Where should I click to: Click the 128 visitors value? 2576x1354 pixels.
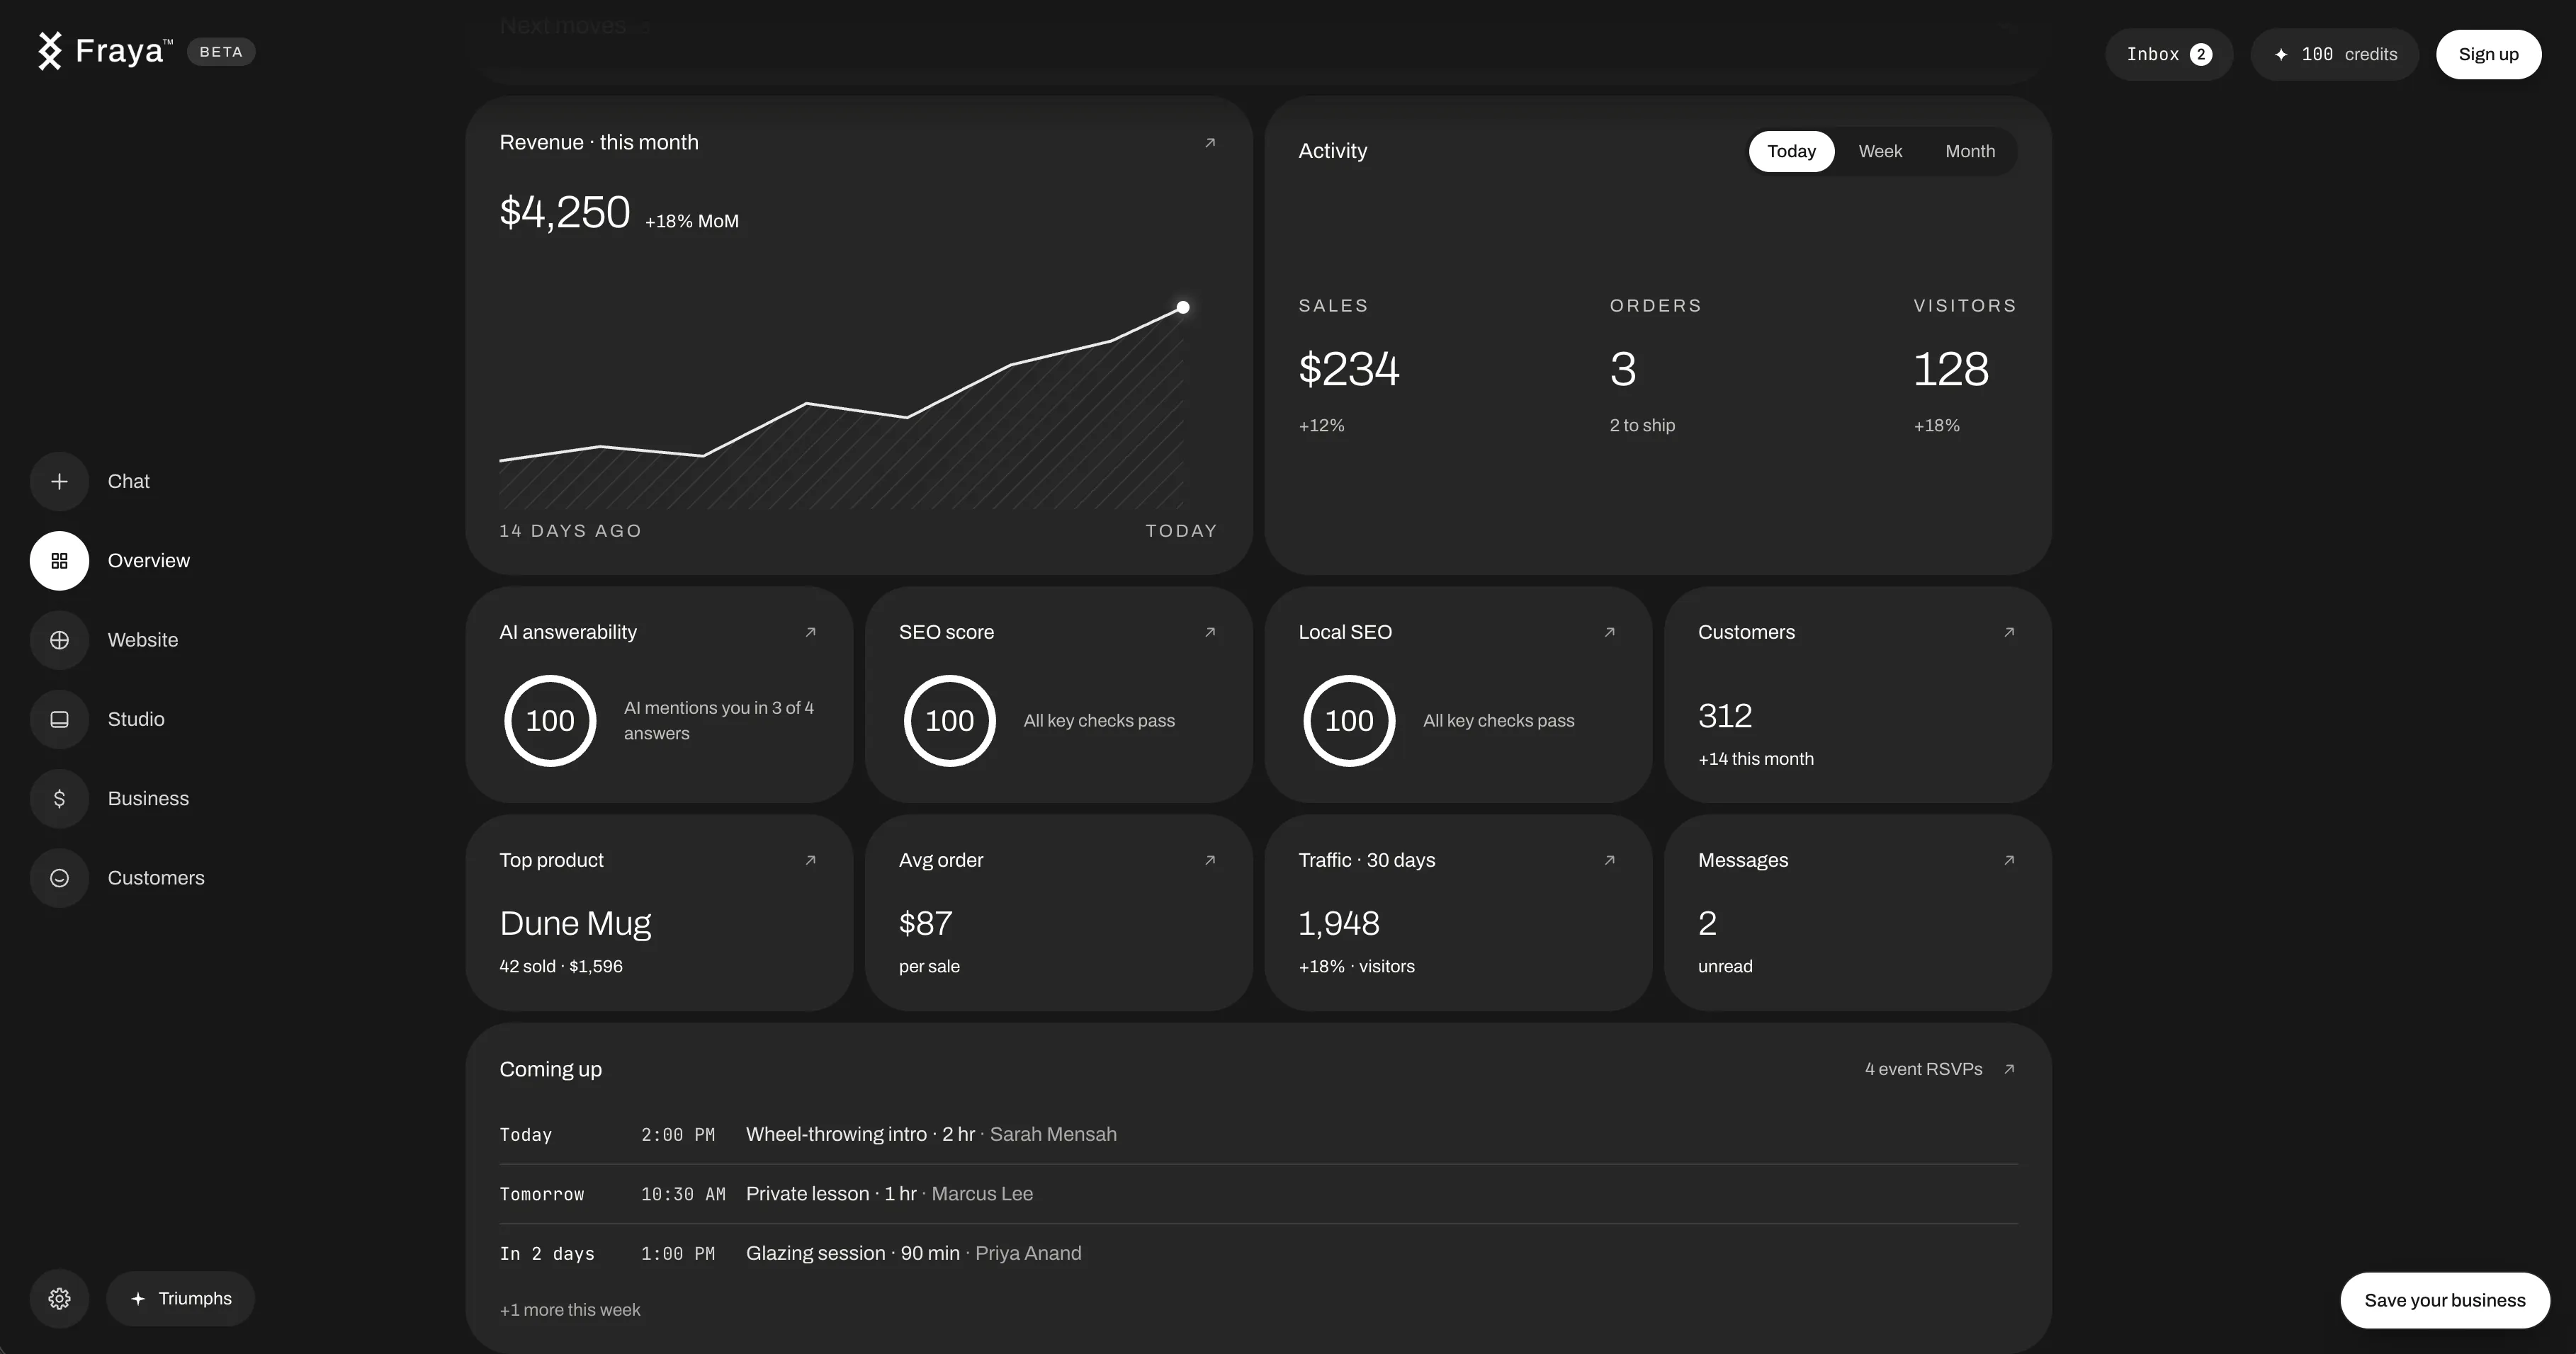point(1951,369)
